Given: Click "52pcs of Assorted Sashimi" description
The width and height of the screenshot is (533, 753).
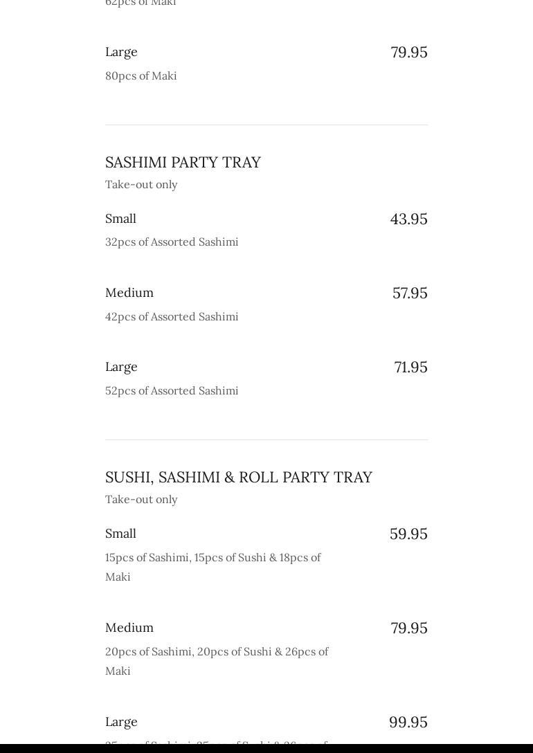Looking at the screenshot, I should click(x=172, y=390).
